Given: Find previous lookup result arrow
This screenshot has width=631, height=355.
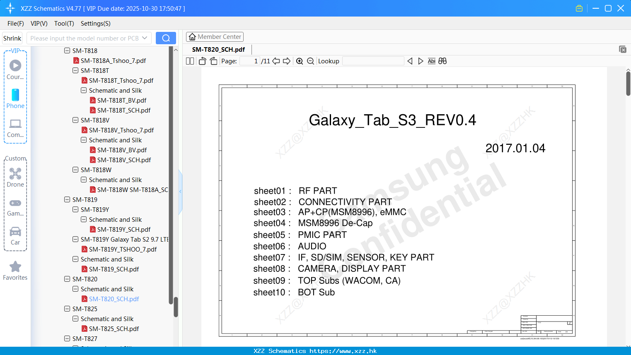Looking at the screenshot, I should pyautogui.click(x=410, y=61).
